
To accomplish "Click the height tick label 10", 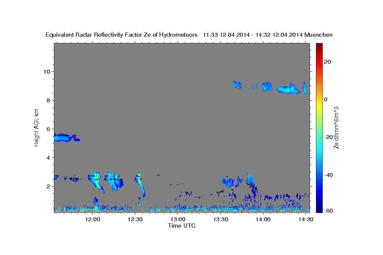I will click(x=46, y=71).
